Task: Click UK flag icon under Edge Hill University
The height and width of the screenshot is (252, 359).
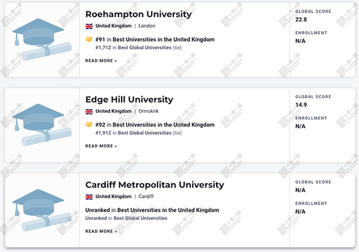Action: pos(89,112)
